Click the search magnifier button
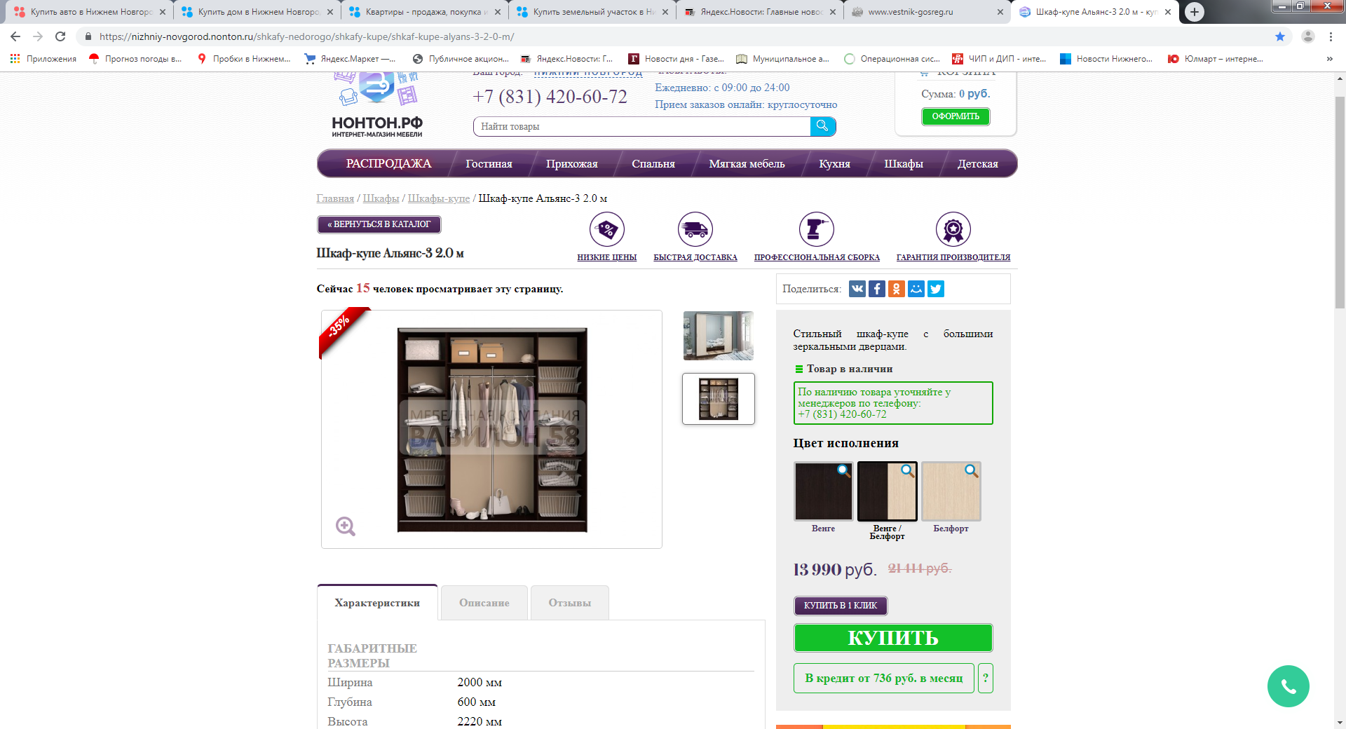 [x=823, y=126]
